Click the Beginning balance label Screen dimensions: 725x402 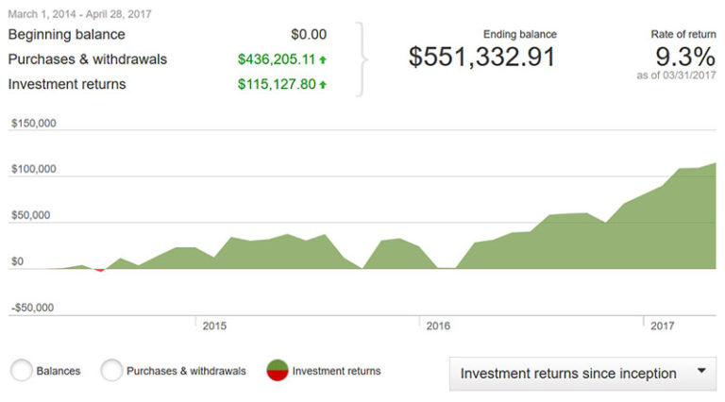tap(66, 34)
